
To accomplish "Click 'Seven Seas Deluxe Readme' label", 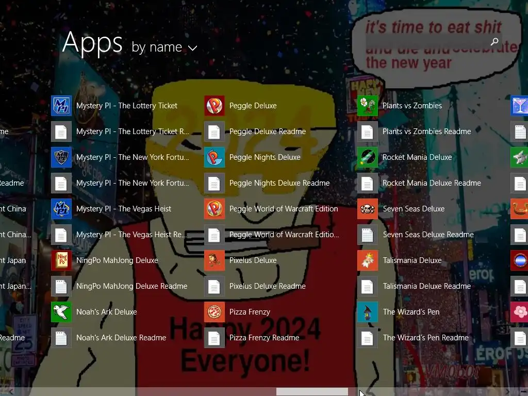I will point(428,235).
